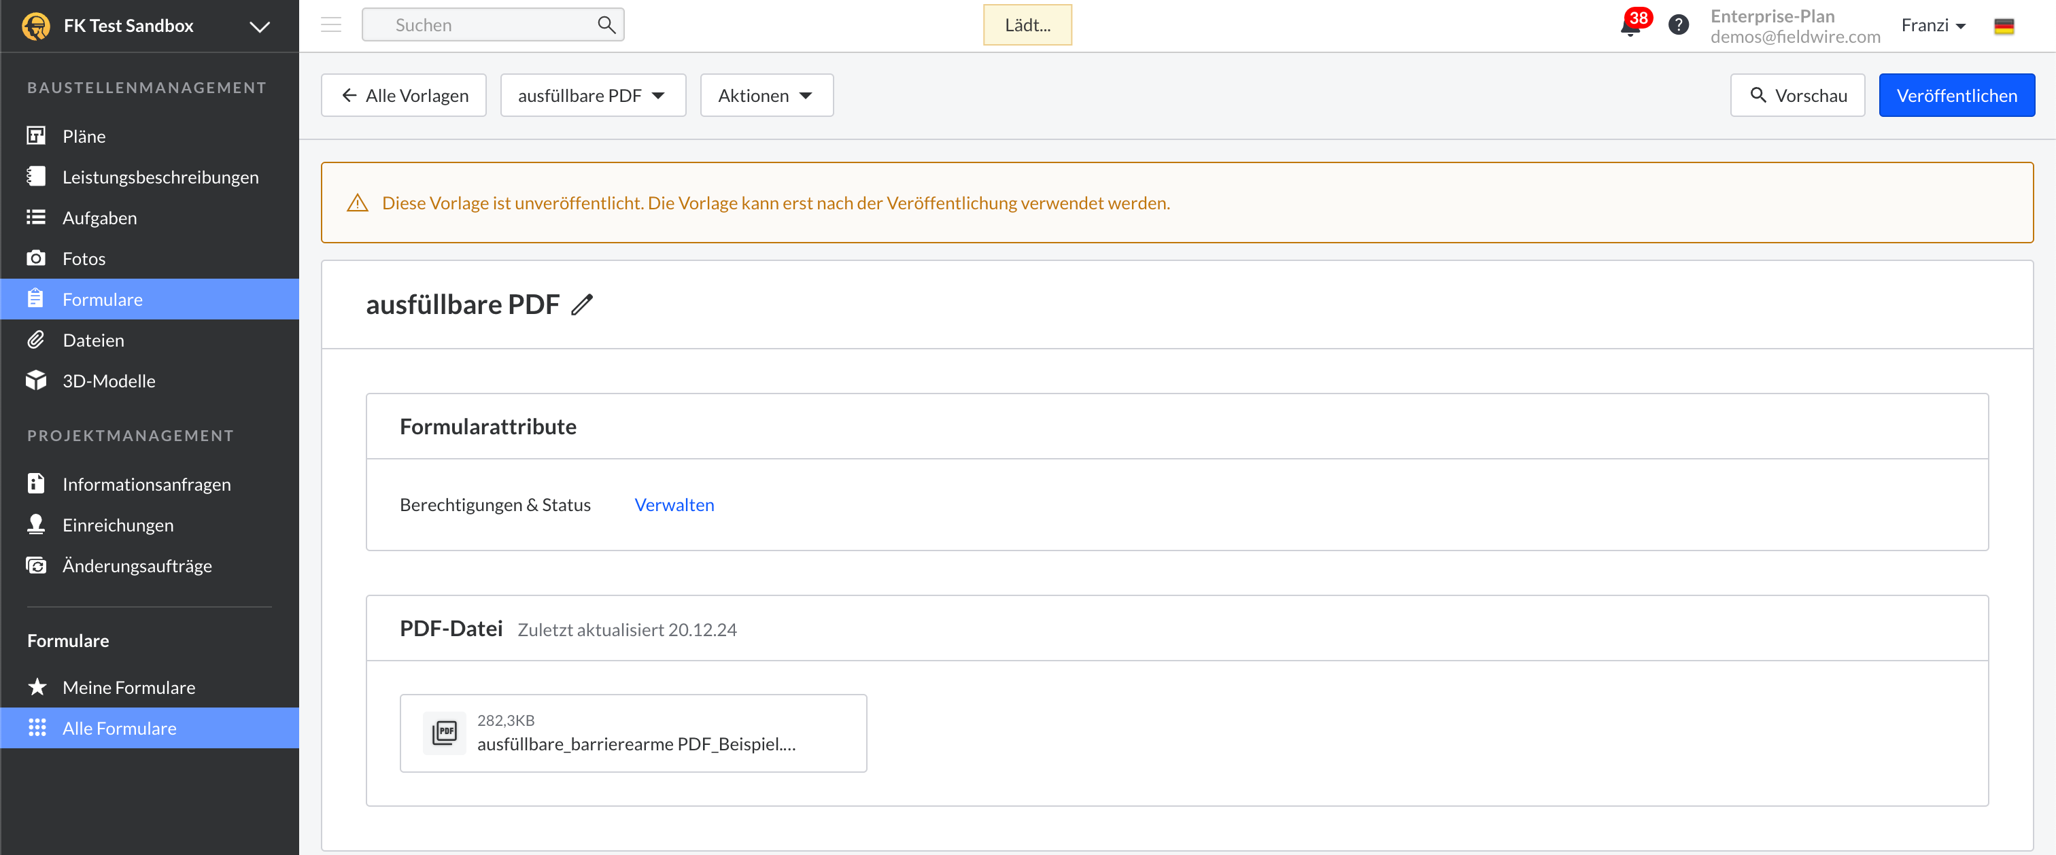Open the Aktionen dropdown menu
Viewport: 2056px width, 855px height.
(766, 95)
